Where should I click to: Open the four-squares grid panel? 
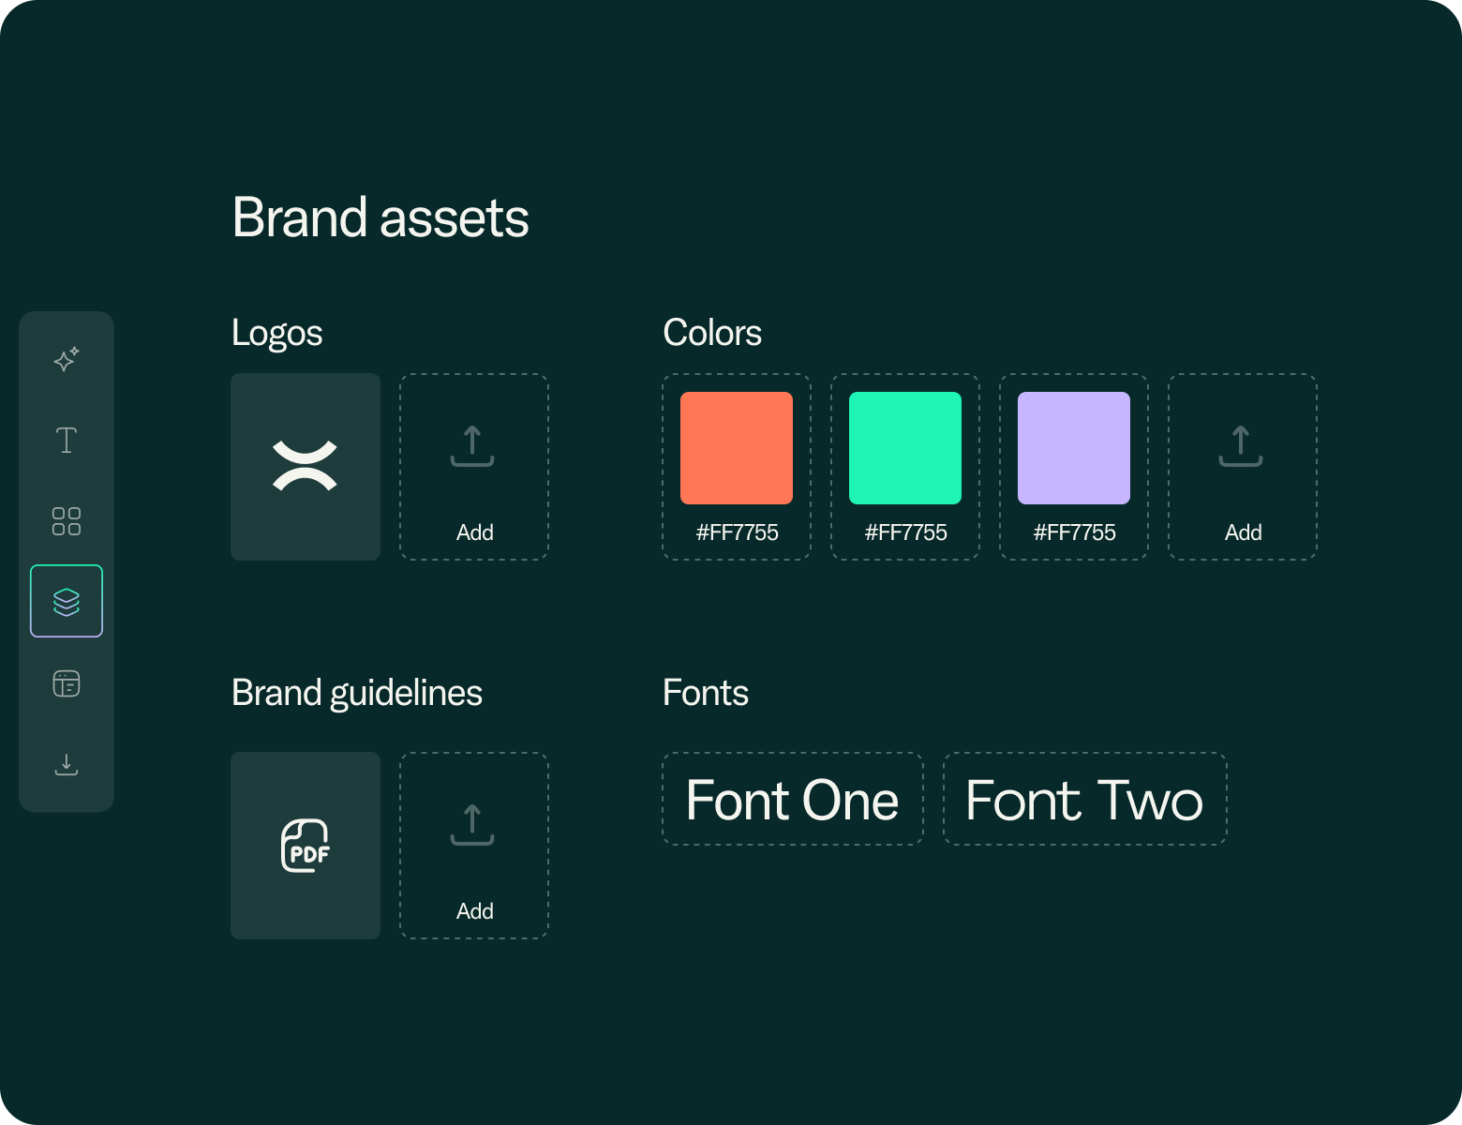66,521
